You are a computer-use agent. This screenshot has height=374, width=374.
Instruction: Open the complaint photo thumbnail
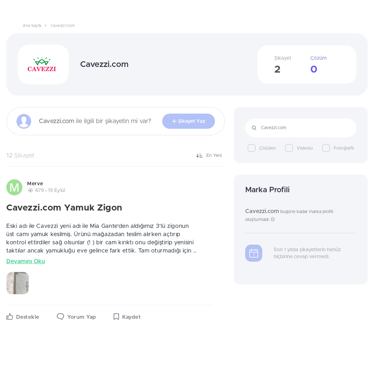[x=18, y=283]
